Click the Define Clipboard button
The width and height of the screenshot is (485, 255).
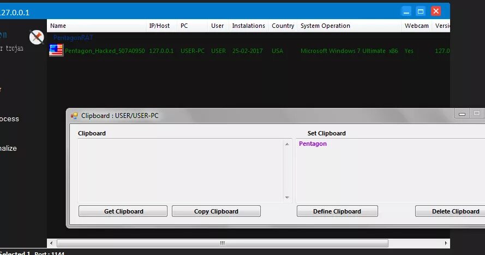pyautogui.click(x=337, y=211)
